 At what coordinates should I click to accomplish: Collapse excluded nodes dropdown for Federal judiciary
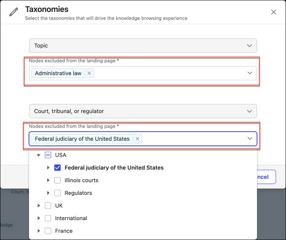250,139
